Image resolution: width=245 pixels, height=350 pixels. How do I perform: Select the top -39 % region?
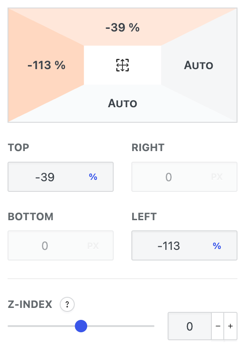click(x=122, y=27)
